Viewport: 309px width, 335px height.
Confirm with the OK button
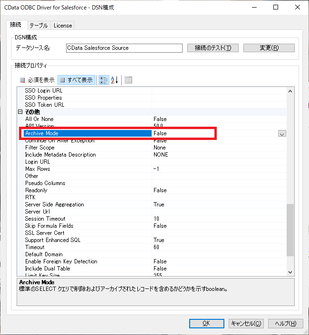click(206, 323)
